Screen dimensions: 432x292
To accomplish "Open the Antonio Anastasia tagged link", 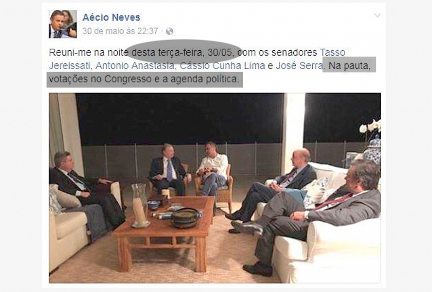I will 134,65.
